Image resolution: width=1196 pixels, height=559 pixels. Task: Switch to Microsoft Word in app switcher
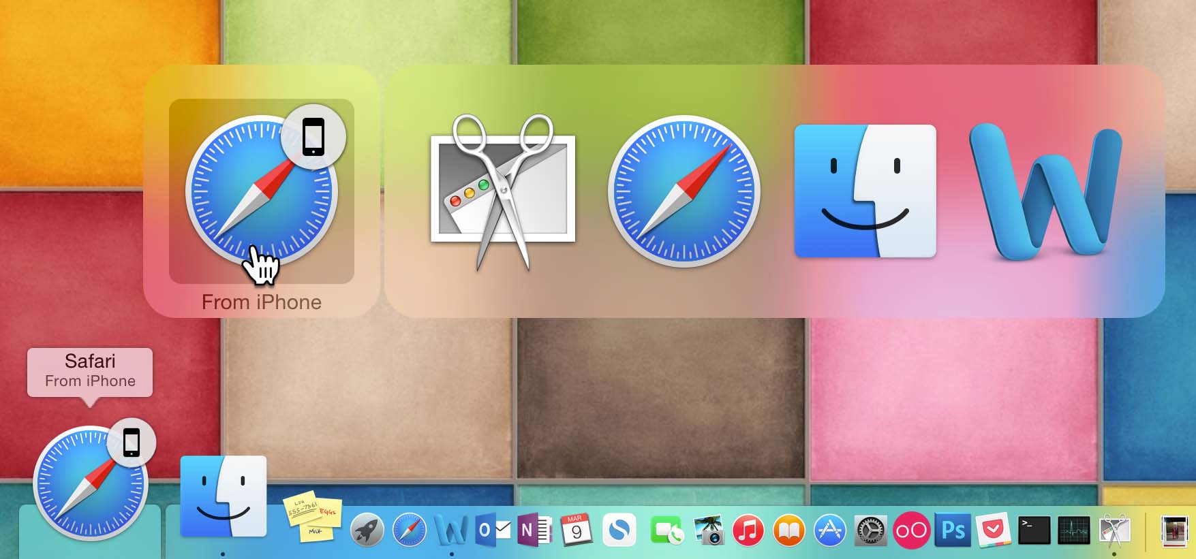pyautogui.click(x=1045, y=192)
